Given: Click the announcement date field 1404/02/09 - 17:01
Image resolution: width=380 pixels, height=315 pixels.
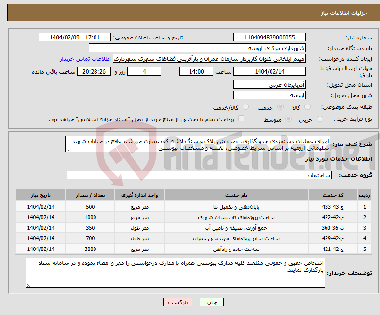Looking at the screenshot, I should click(75, 37).
